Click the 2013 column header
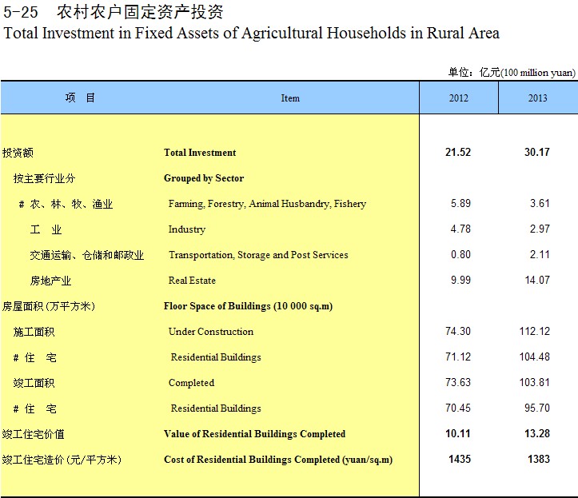Screen dimensions: 578x498 click(x=537, y=98)
